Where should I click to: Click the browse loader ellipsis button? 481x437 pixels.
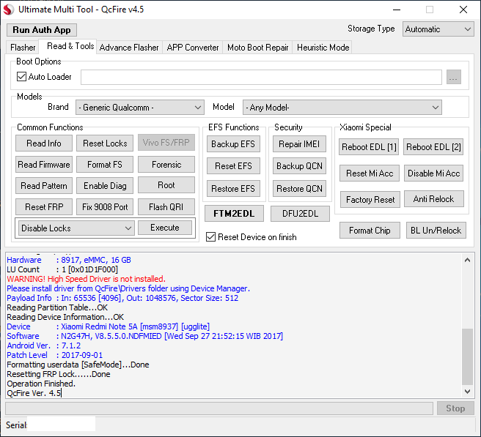click(x=453, y=77)
